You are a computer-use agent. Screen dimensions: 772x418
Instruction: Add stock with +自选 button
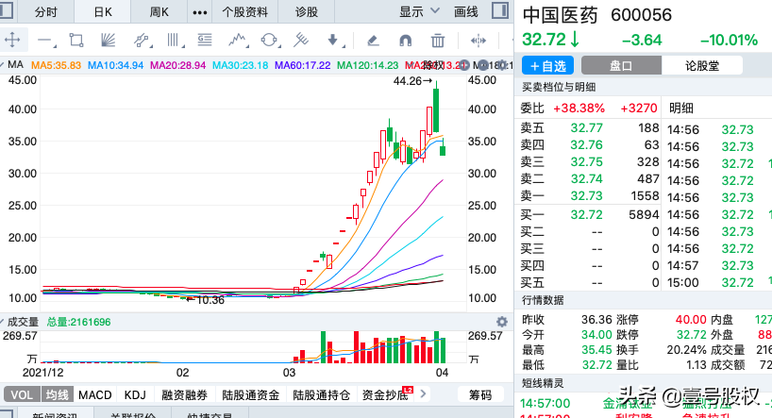(547, 65)
